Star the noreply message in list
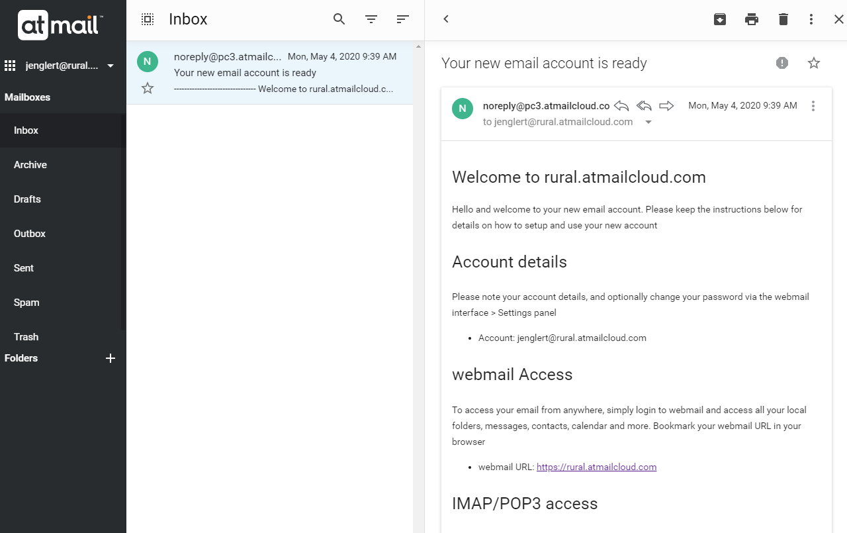The height and width of the screenshot is (533, 847). [x=148, y=88]
